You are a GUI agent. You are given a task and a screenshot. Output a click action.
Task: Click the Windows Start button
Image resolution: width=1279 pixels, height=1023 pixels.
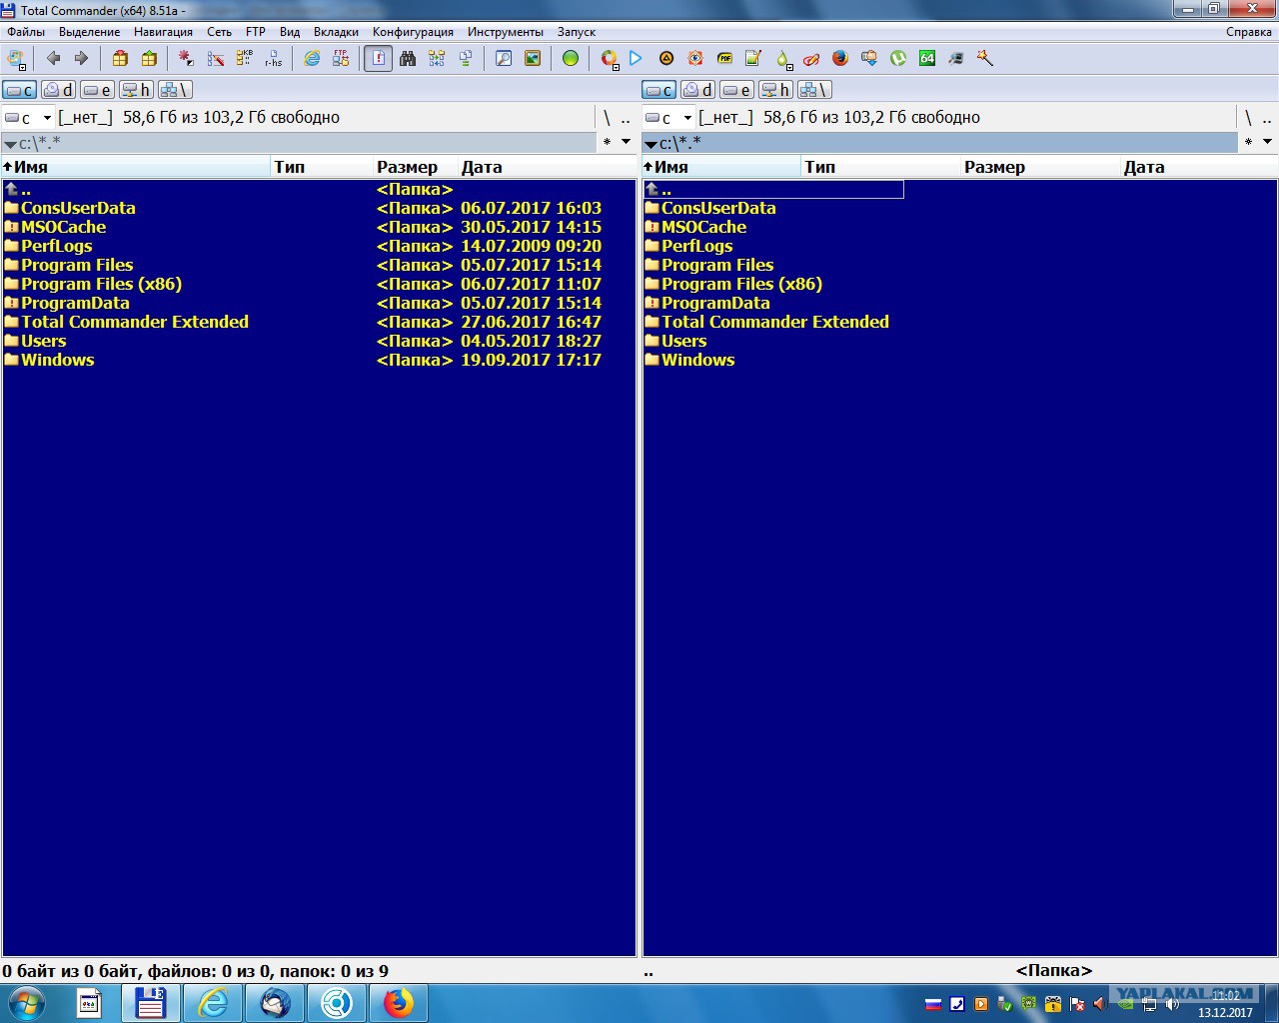click(26, 1003)
